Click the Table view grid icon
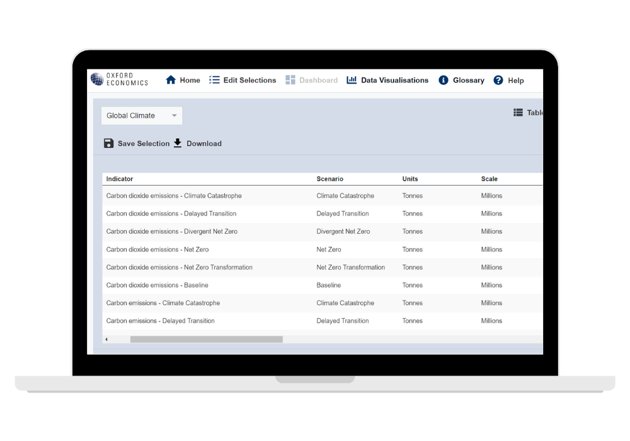The height and width of the screenshot is (441, 630). coord(518,113)
